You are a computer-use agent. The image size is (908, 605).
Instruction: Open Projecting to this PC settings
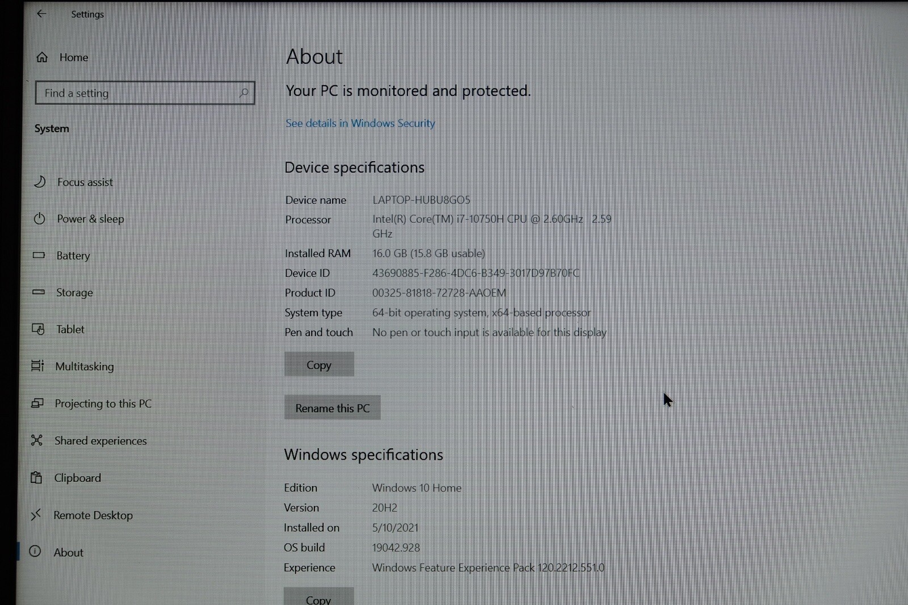[103, 404]
